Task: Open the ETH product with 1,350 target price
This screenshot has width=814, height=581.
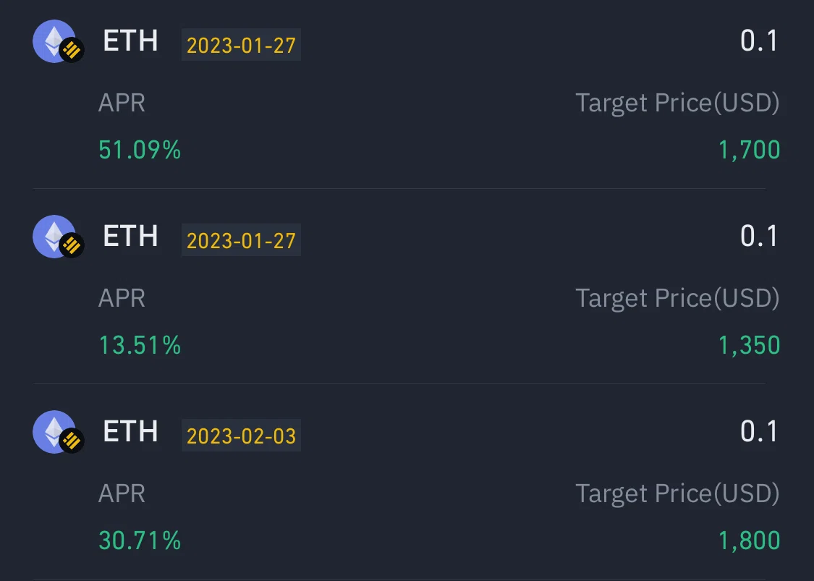Action: 407,286
